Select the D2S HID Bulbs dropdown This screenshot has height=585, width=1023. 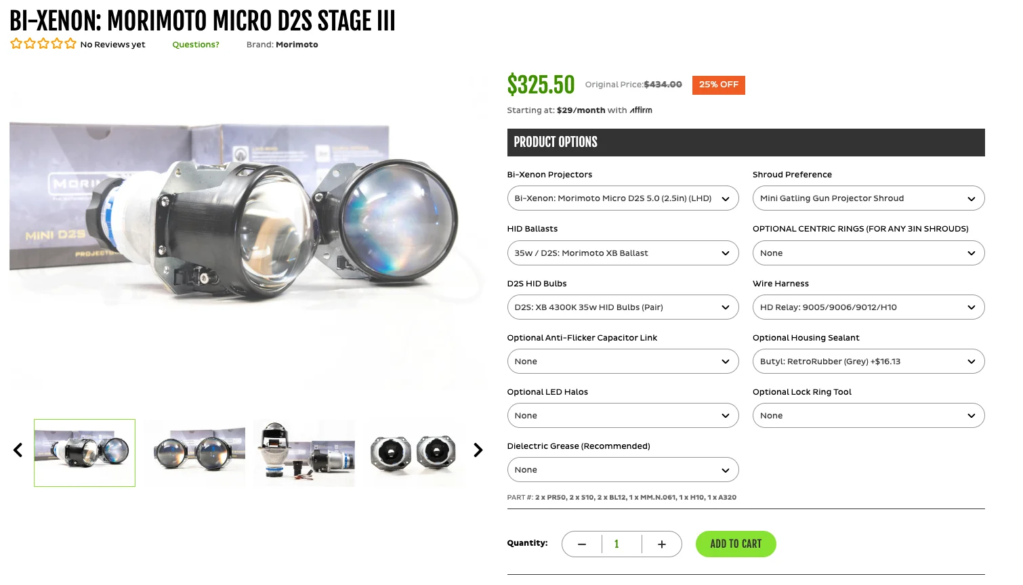pos(623,307)
